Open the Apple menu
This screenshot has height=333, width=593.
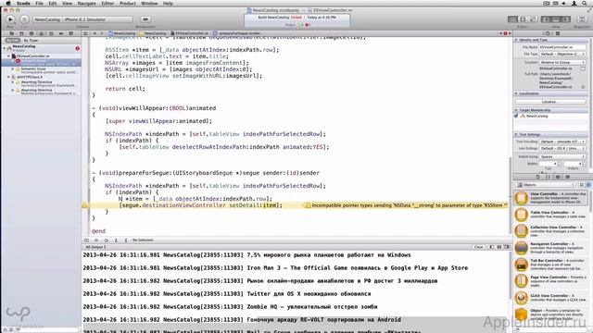click(8, 3)
